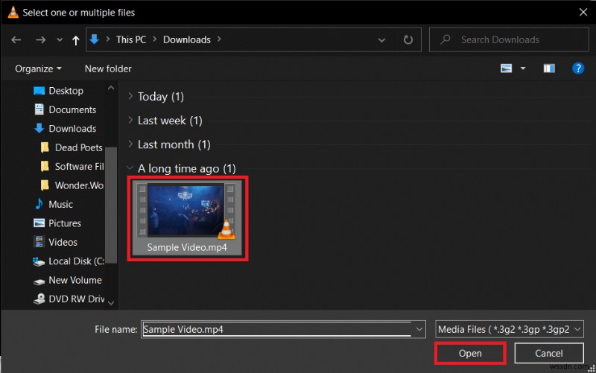Screen dimensions: 596x373
Task: Select Desktop in the navigation pane
Action: [x=66, y=91]
